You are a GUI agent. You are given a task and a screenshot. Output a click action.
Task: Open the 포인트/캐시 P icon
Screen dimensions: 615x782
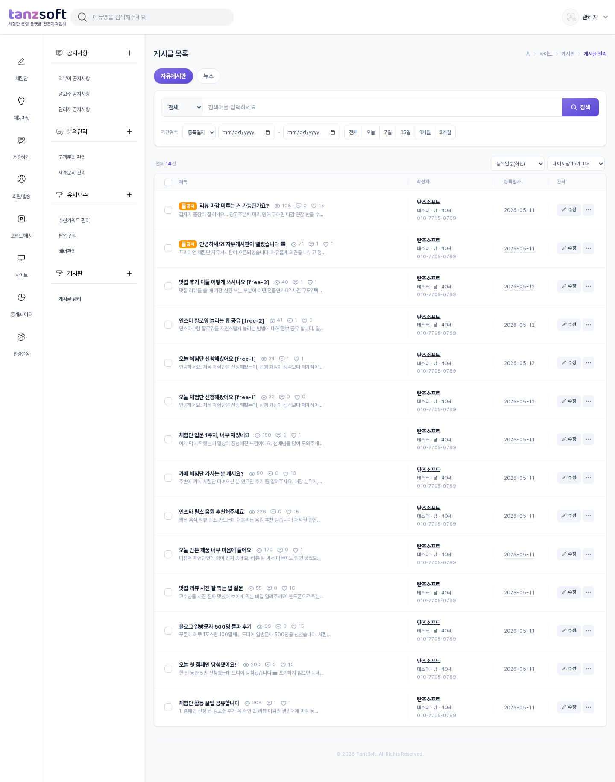21,219
